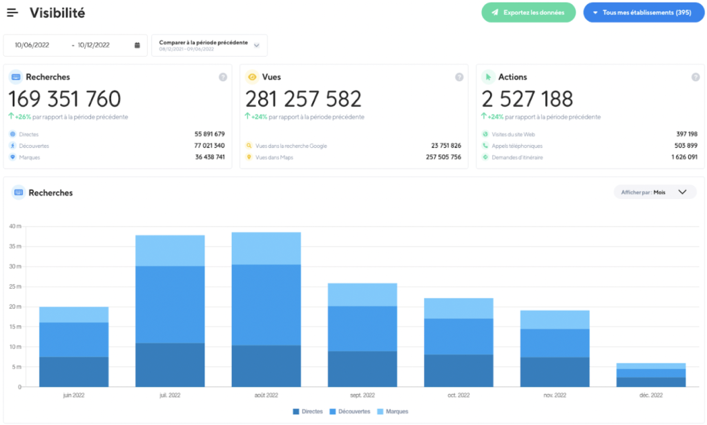707x425 pixels.
Task: Toggle Marques series in chart legend
Action: pyautogui.click(x=392, y=411)
